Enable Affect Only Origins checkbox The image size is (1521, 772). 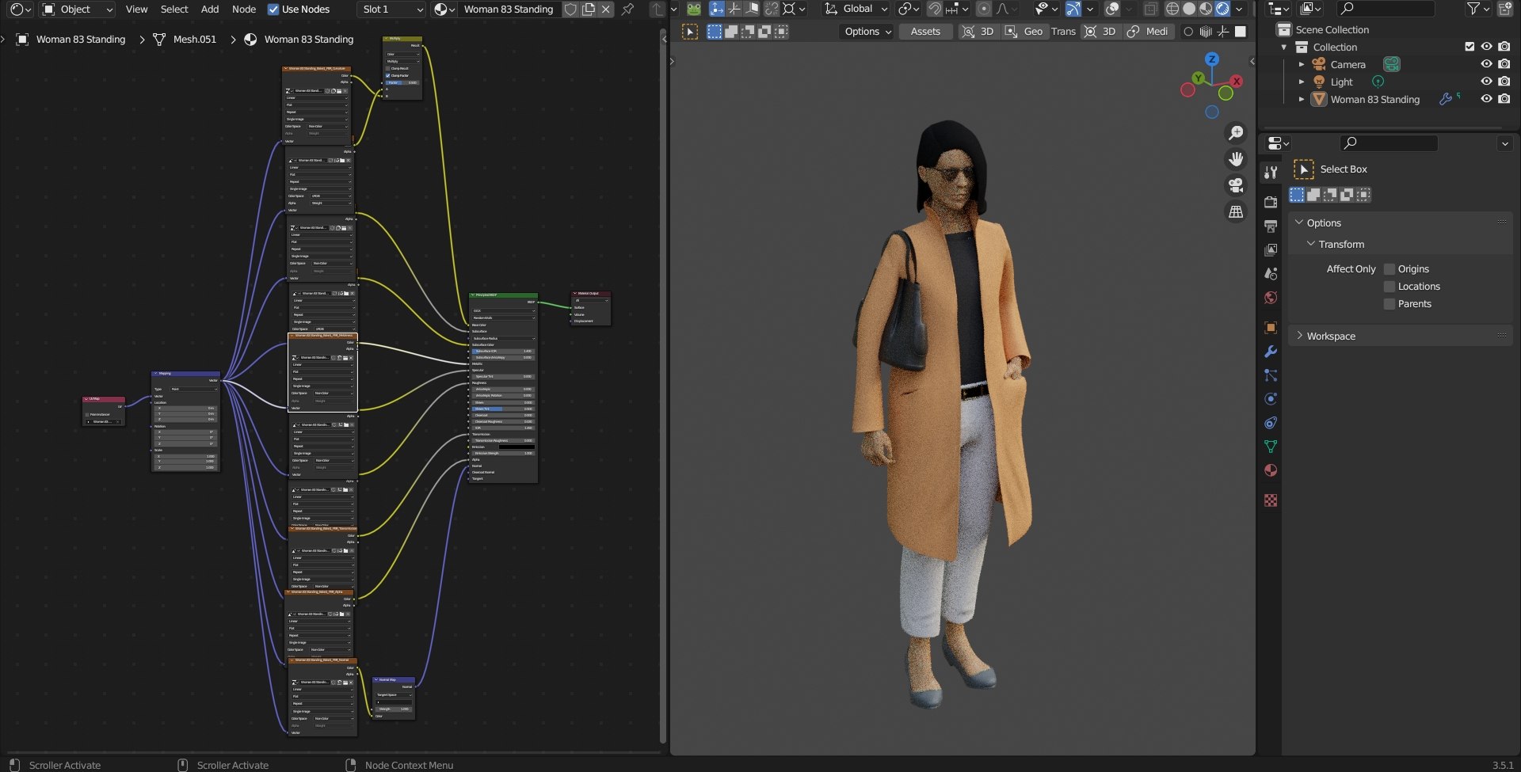pos(1389,269)
